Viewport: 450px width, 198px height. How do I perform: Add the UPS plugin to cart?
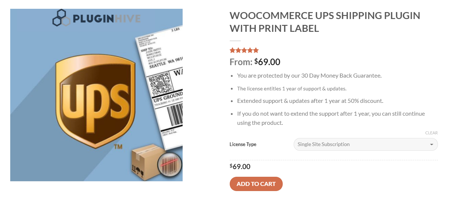click(x=256, y=184)
